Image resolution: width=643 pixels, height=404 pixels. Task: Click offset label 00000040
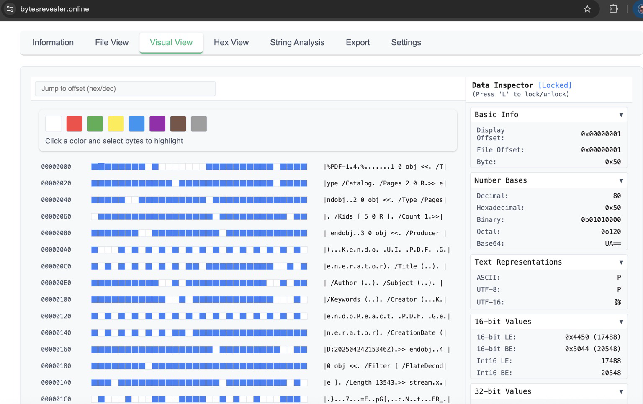point(56,200)
